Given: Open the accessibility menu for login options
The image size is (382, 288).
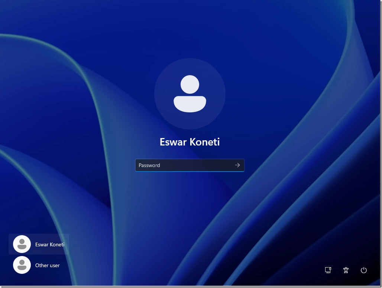Looking at the screenshot, I should (345, 270).
